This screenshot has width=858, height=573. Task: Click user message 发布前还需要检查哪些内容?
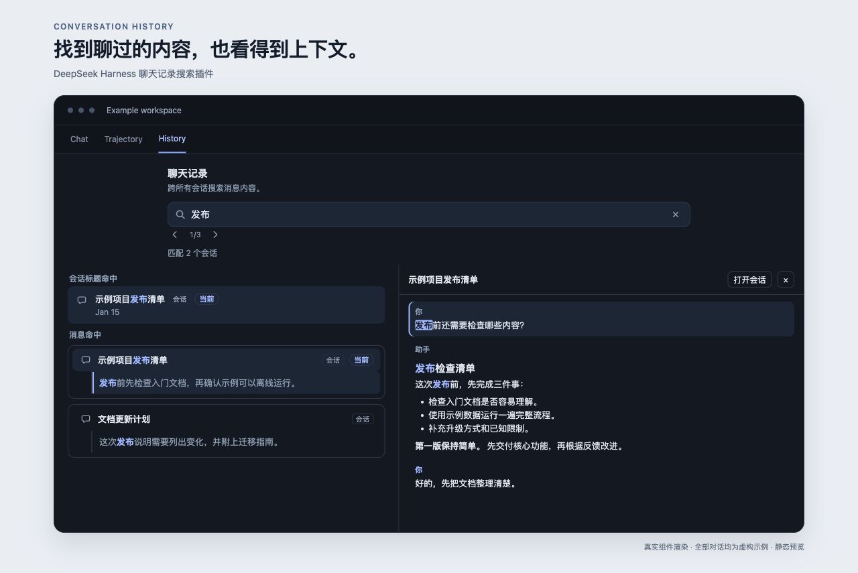(x=601, y=319)
